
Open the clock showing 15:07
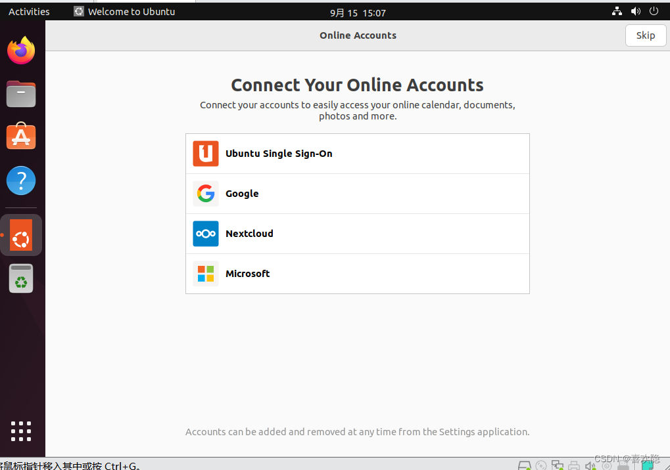[358, 12]
